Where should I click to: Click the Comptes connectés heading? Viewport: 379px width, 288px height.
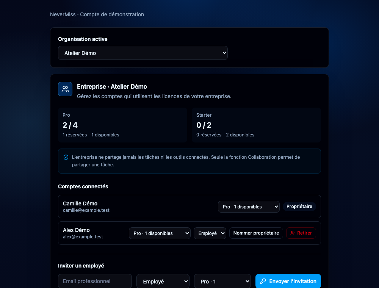pyautogui.click(x=83, y=186)
